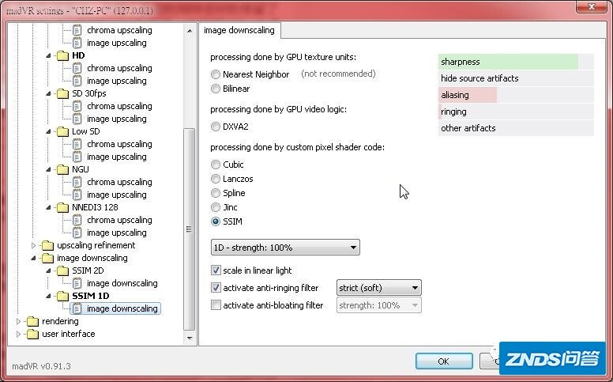Viewport: 613px width, 382px height.
Task: Click page icon of image downscaling under SSIM 2D
Action: point(77,283)
